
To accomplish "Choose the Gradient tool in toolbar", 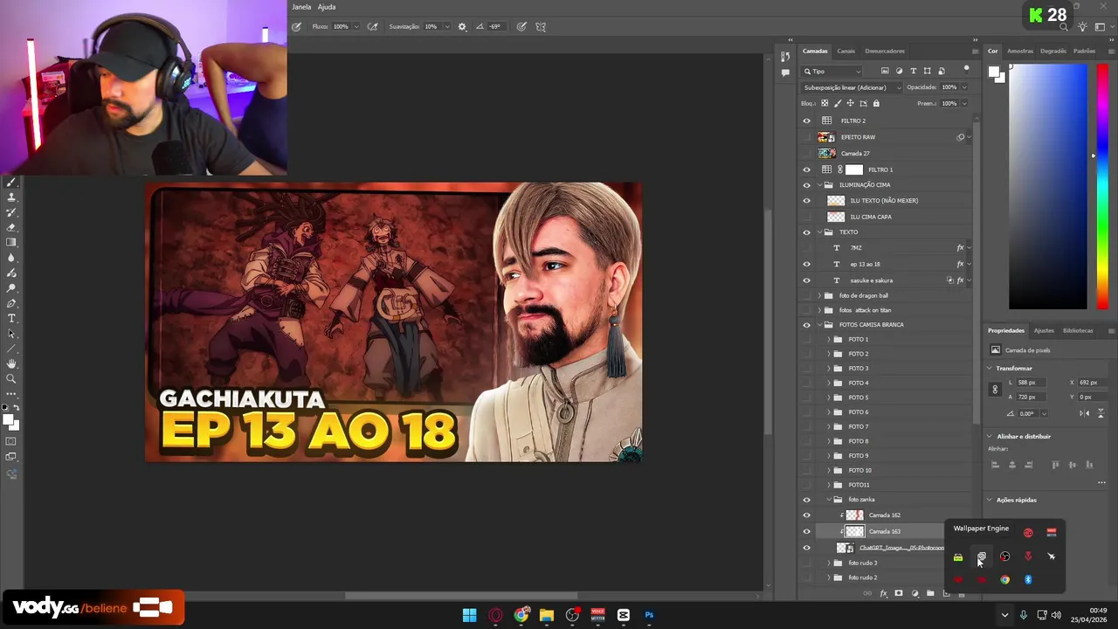I will point(11,243).
